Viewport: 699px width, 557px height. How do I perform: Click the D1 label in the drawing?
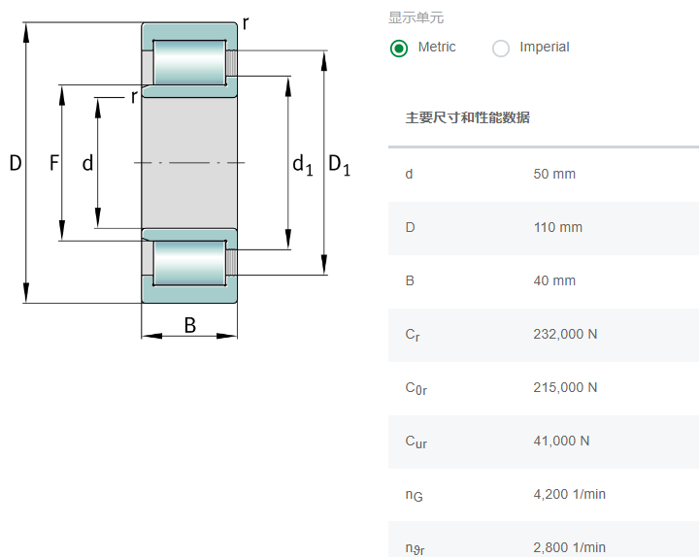[339, 165]
